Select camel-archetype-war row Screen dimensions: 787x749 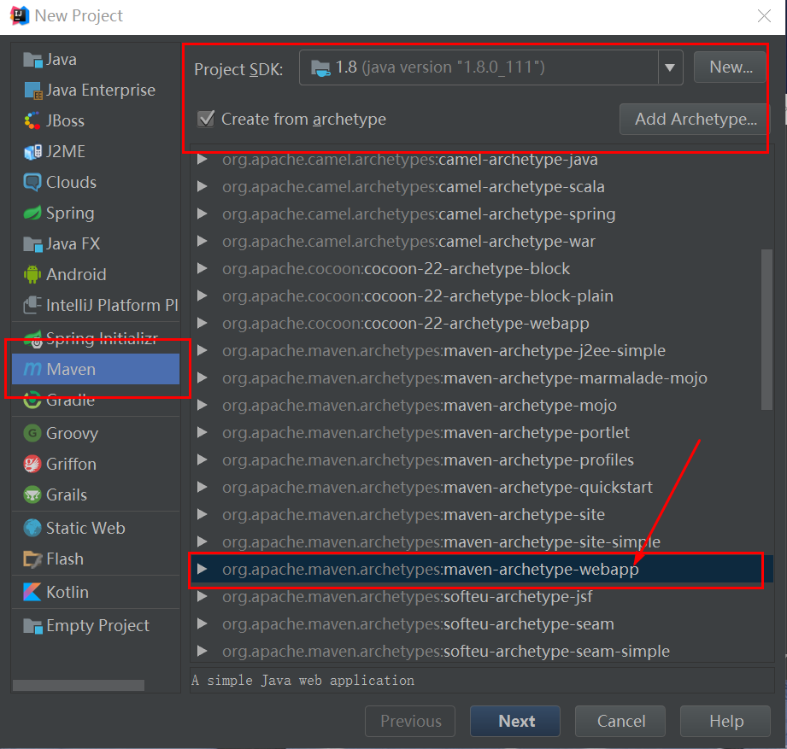[481, 242]
